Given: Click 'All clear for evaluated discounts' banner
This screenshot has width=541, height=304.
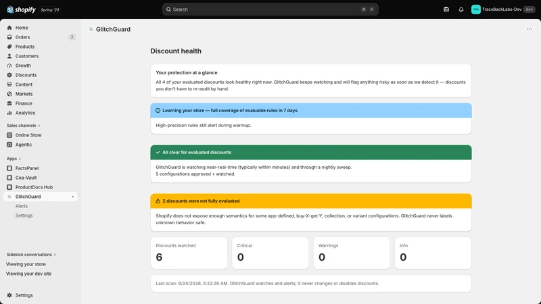Looking at the screenshot, I should click(x=311, y=153).
